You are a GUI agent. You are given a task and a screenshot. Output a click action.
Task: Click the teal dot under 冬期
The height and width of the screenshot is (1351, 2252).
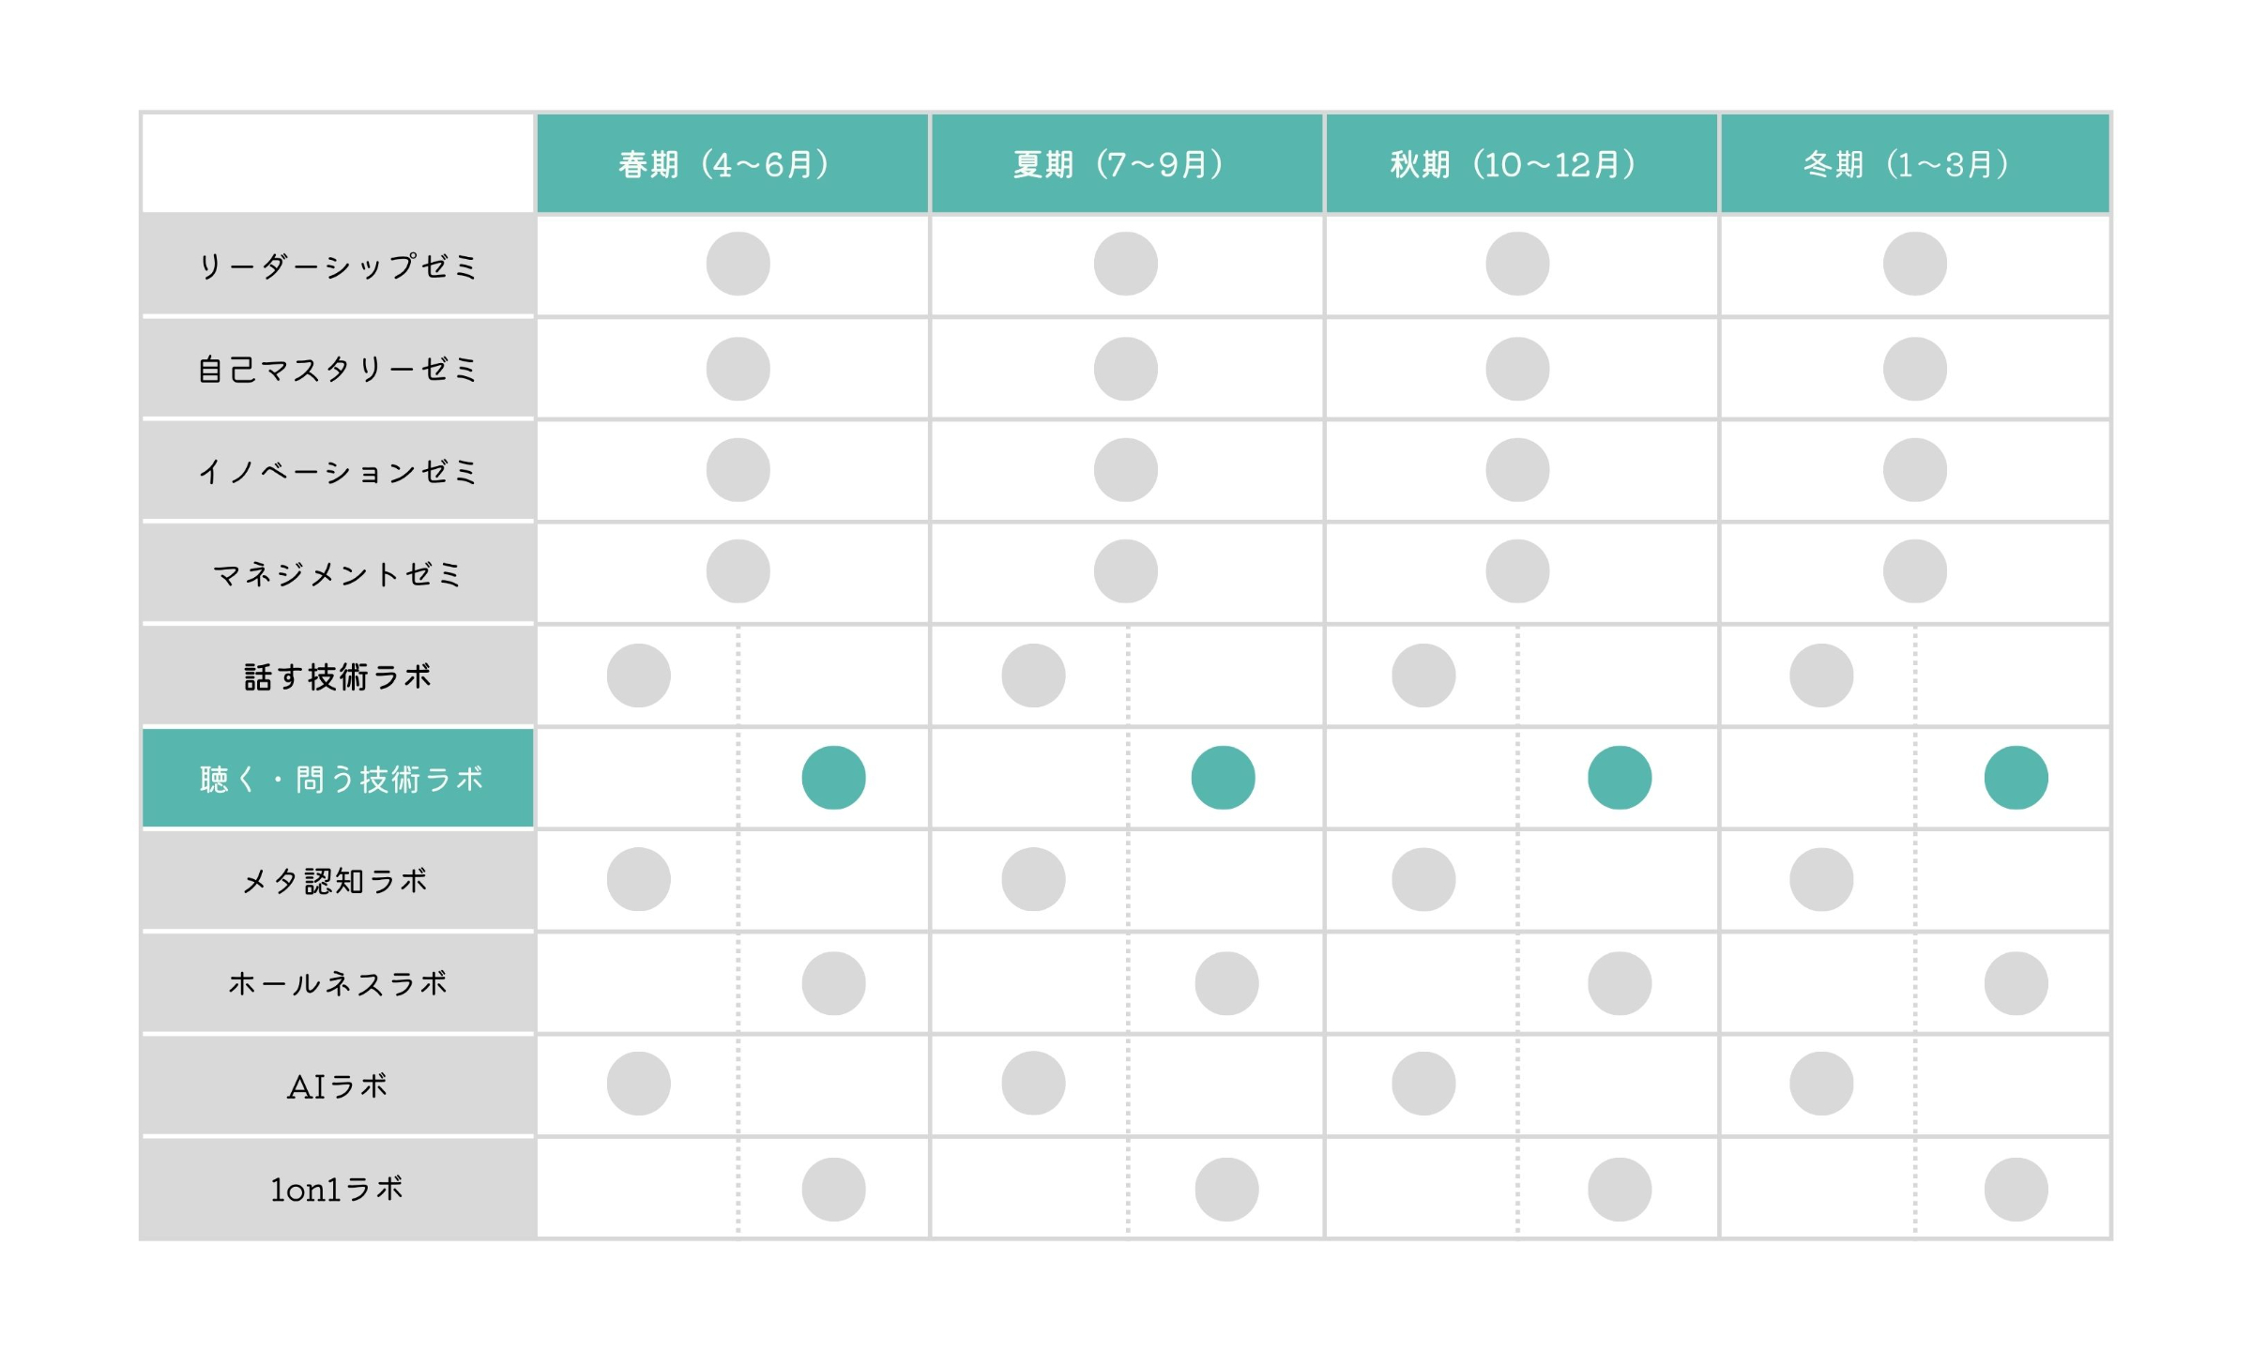coord(2016,778)
